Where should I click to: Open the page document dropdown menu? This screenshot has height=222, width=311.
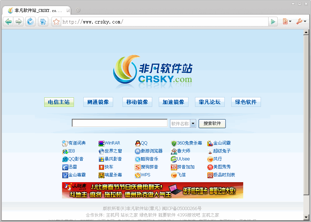coord(287,21)
